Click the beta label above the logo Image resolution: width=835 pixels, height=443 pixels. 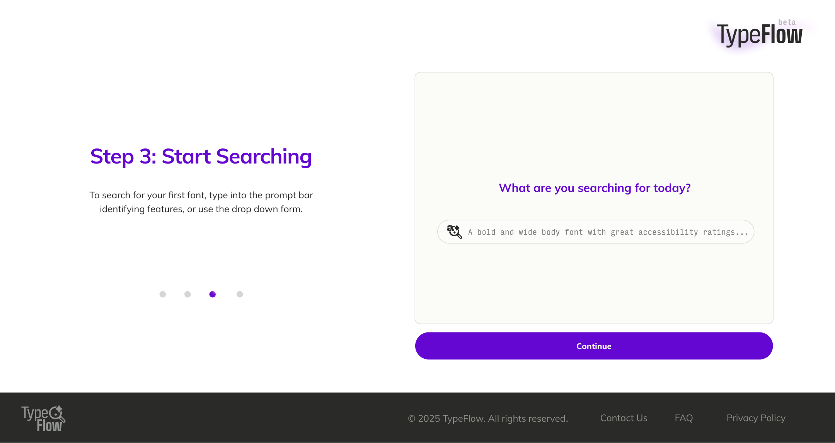coord(787,22)
